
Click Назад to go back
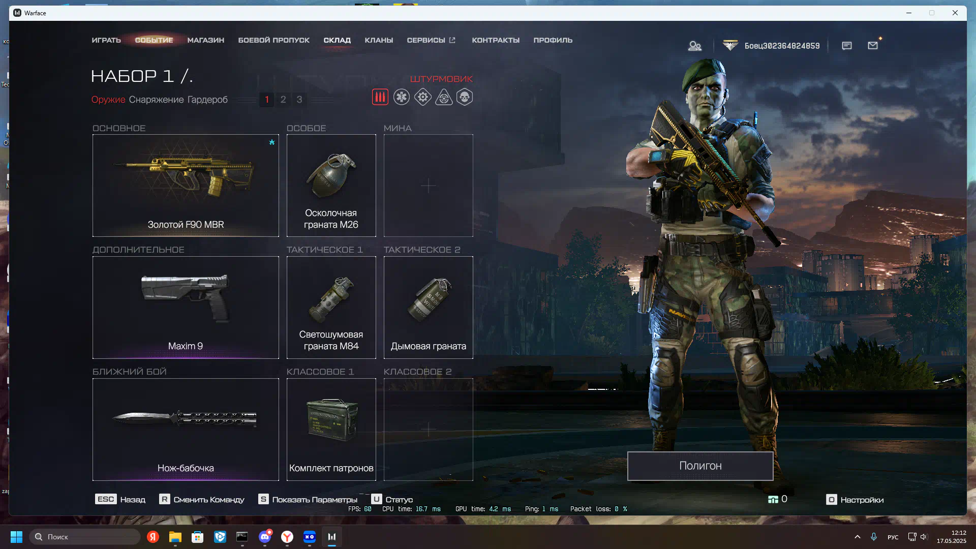click(133, 500)
